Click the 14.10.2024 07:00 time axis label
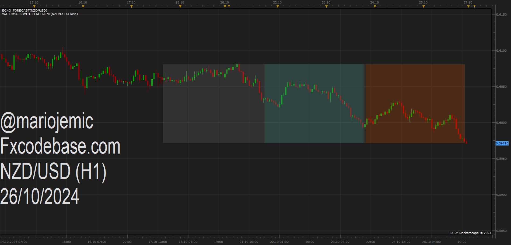511x245 pixels. point(14,242)
